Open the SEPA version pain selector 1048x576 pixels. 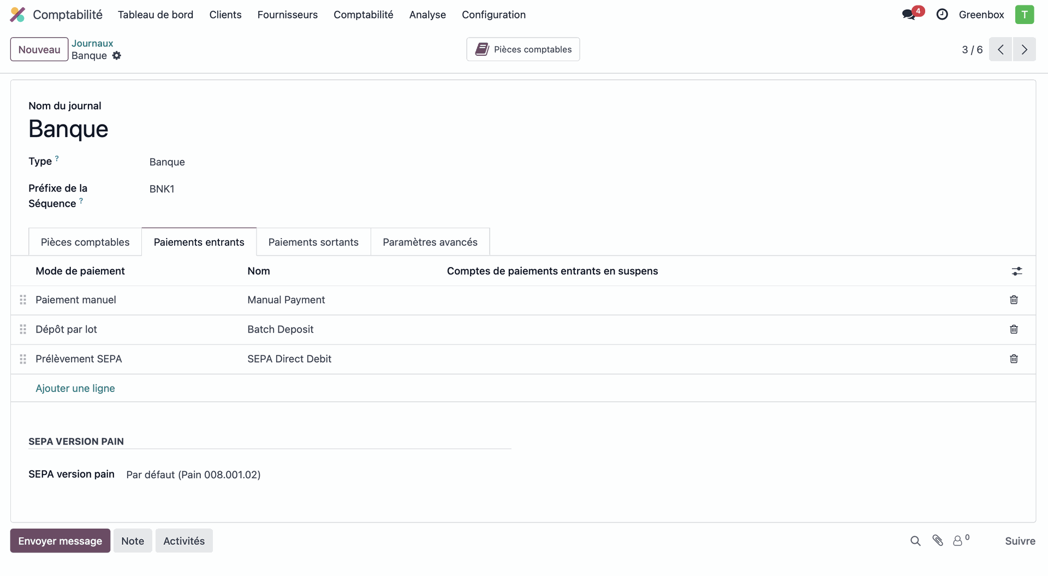click(193, 475)
